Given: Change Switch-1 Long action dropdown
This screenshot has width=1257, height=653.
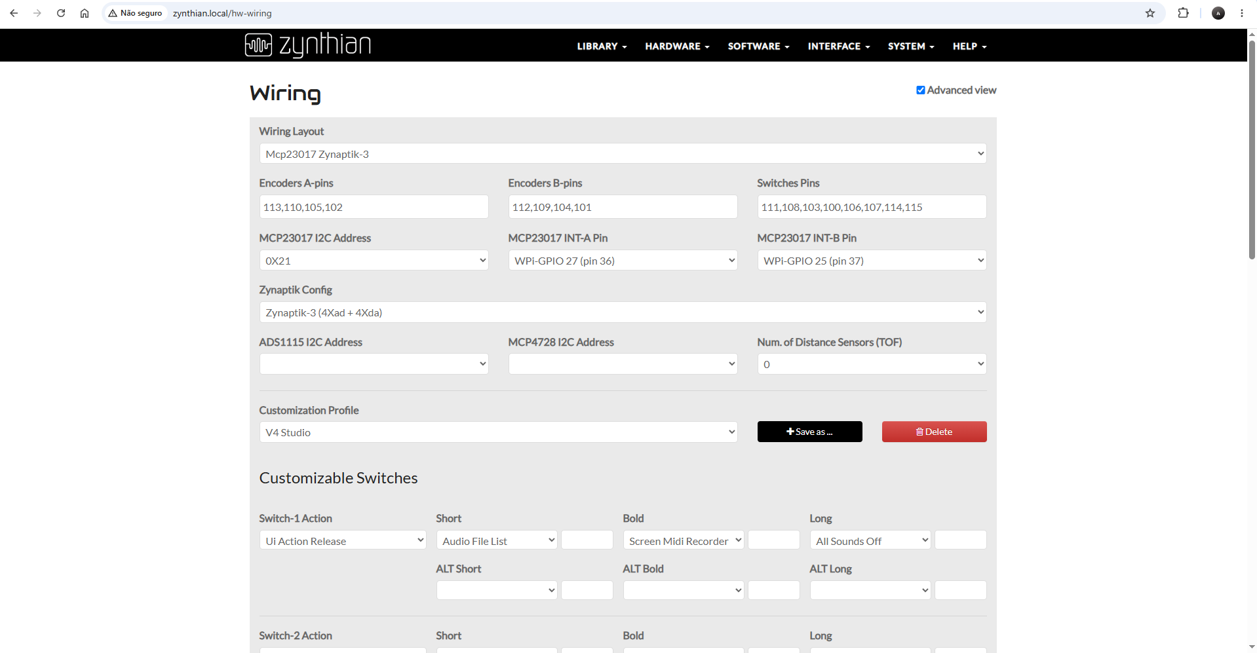Looking at the screenshot, I should 870,540.
